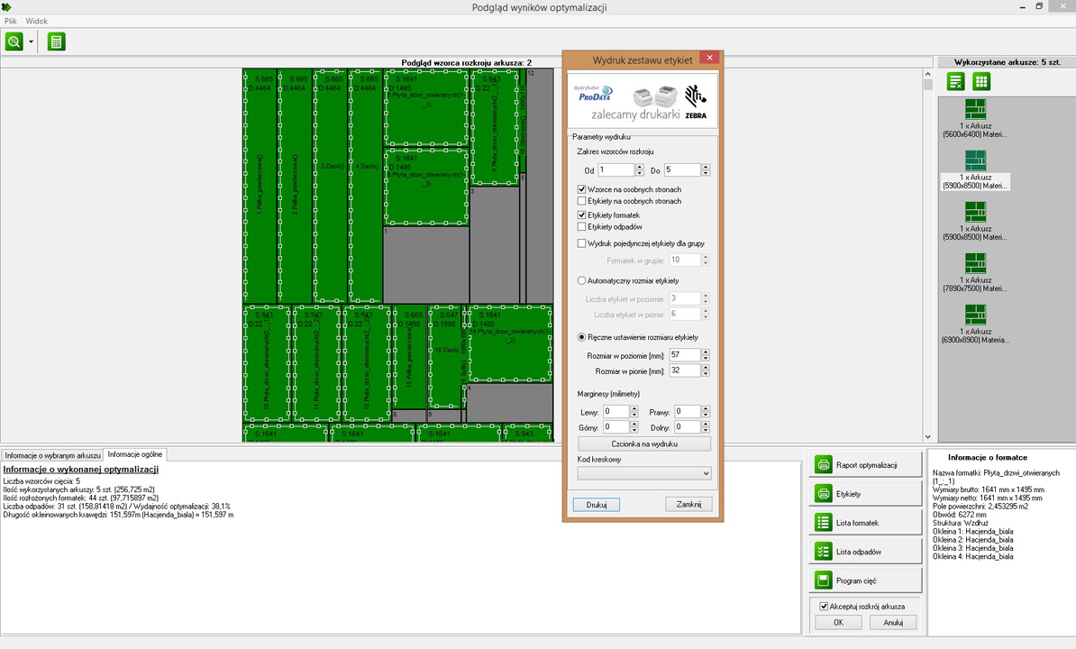The width and height of the screenshot is (1076, 649).
Task: Select Automatyczny rozmiar etykiety radio option
Action: coord(582,281)
